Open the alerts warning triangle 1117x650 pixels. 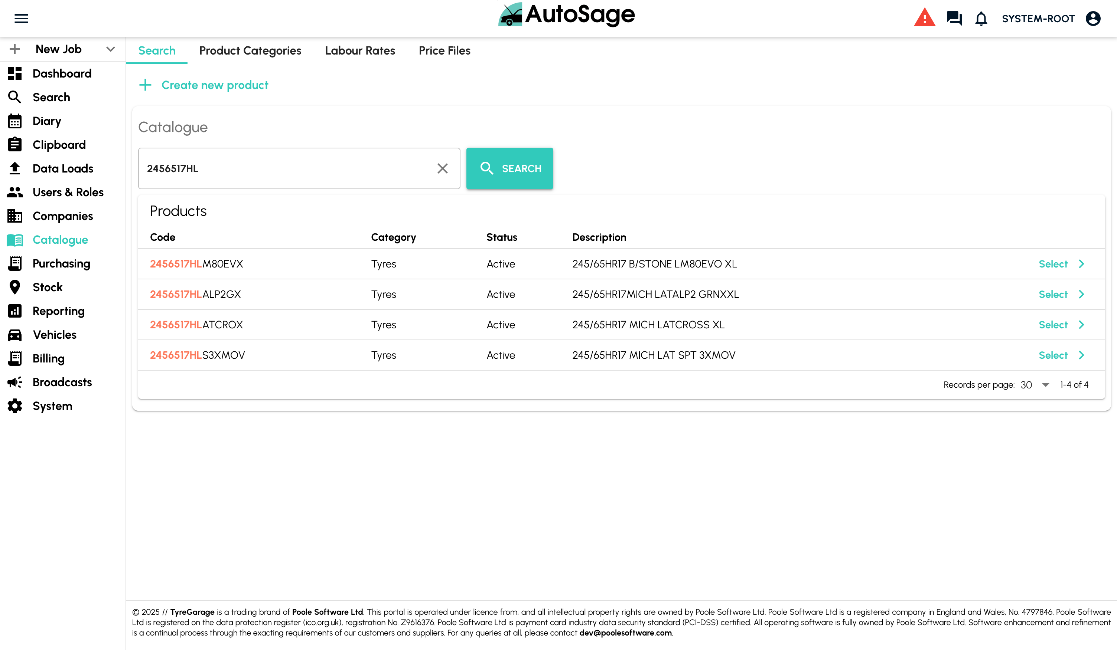(925, 18)
